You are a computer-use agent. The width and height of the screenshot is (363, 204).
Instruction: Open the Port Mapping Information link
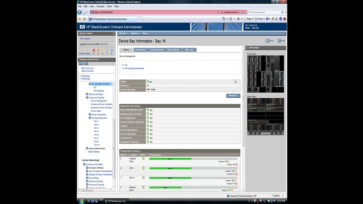134,69
